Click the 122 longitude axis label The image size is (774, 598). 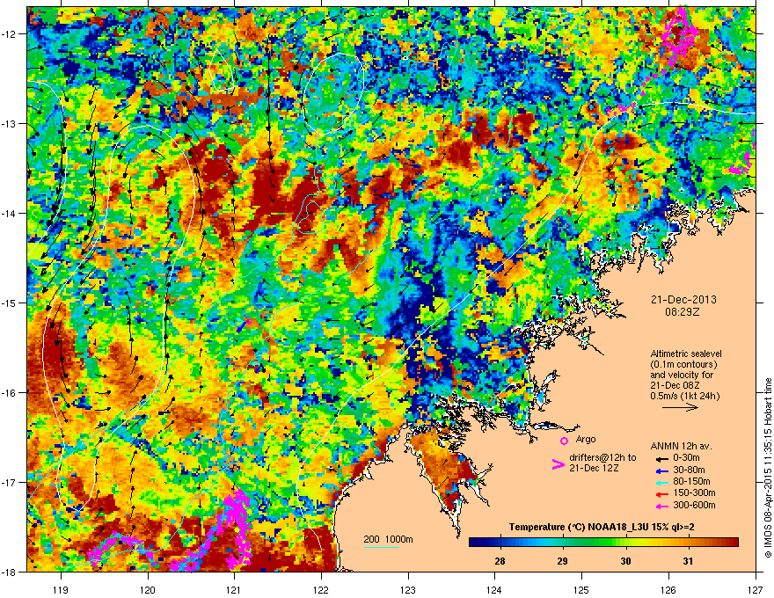point(321,589)
